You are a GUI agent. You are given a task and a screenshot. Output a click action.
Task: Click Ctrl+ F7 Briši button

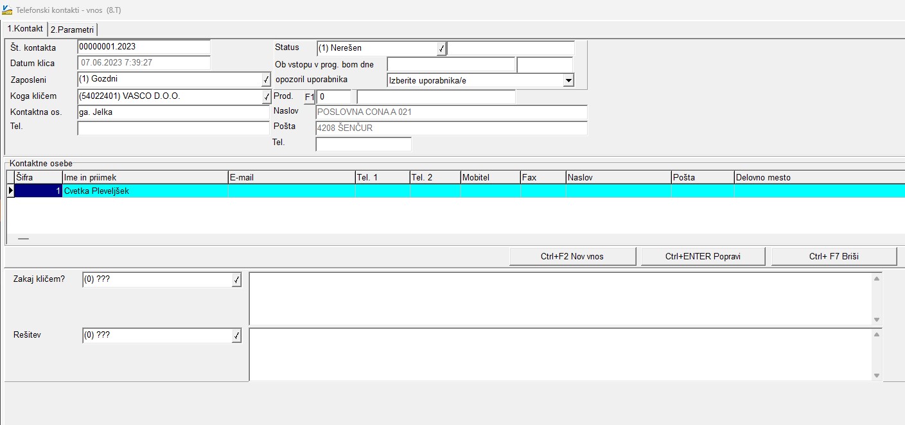[834, 256]
